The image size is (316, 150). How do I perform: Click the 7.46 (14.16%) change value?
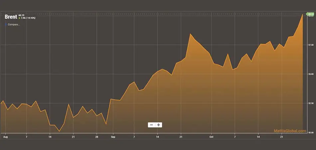[x=28, y=18]
